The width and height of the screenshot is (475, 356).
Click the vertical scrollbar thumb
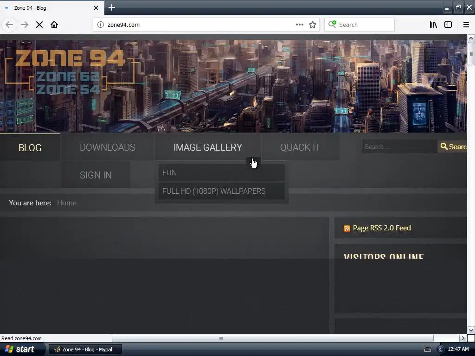(x=471, y=54)
